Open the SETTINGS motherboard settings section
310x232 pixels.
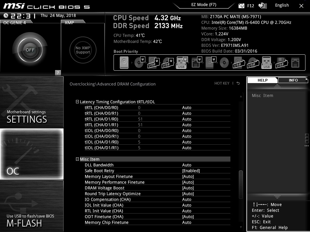(x=31, y=102)
